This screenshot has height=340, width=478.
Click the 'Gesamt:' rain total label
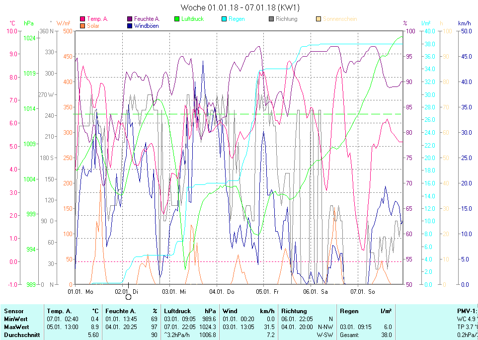[x=349, y=335]
